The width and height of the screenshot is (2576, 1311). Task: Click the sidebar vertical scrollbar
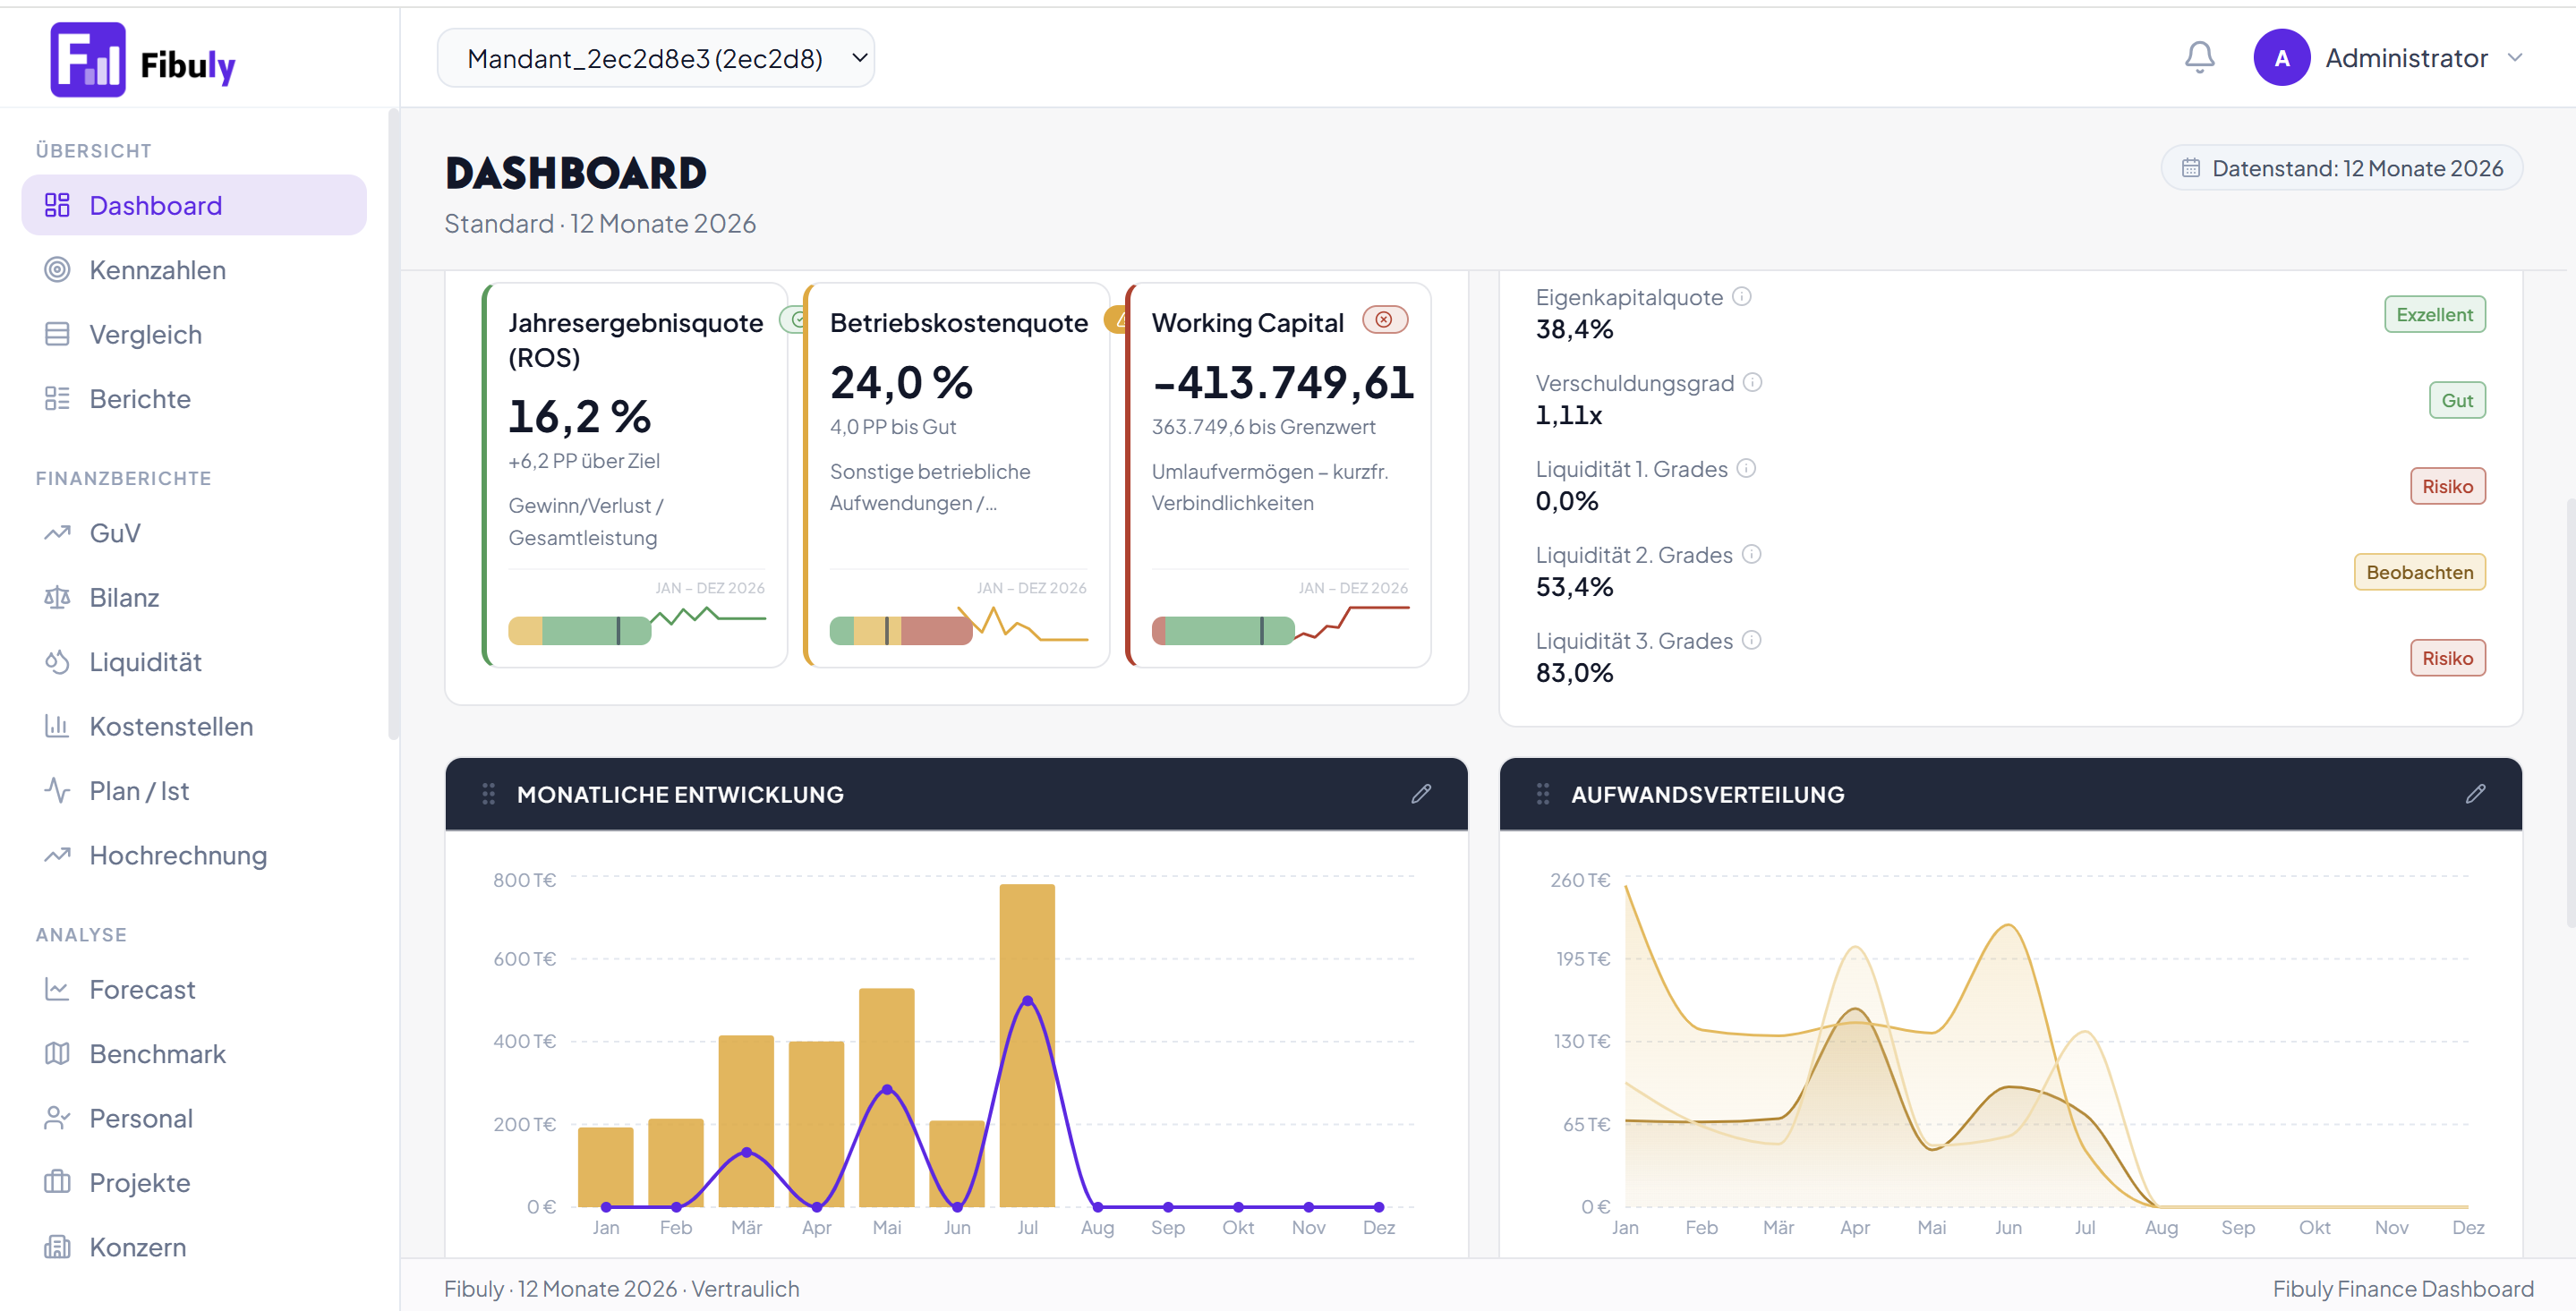tap(393, 425)
